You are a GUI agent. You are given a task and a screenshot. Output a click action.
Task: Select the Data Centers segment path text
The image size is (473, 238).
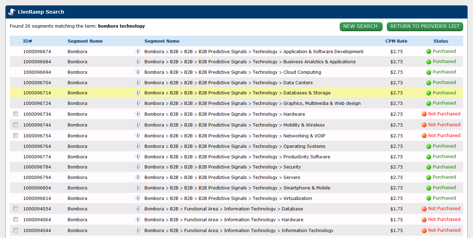(229, 83)
